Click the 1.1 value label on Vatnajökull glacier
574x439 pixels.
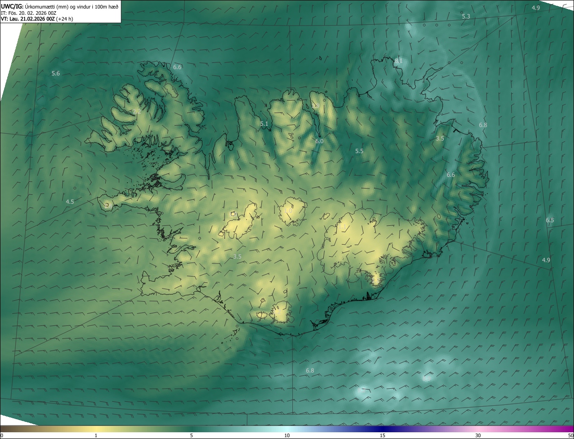(x=342, y=227)
